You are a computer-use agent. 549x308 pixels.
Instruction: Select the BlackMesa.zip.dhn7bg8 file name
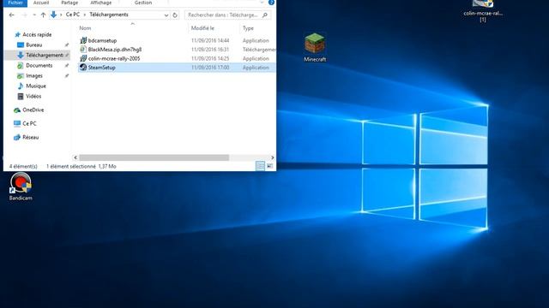click(x=115, y=50)
